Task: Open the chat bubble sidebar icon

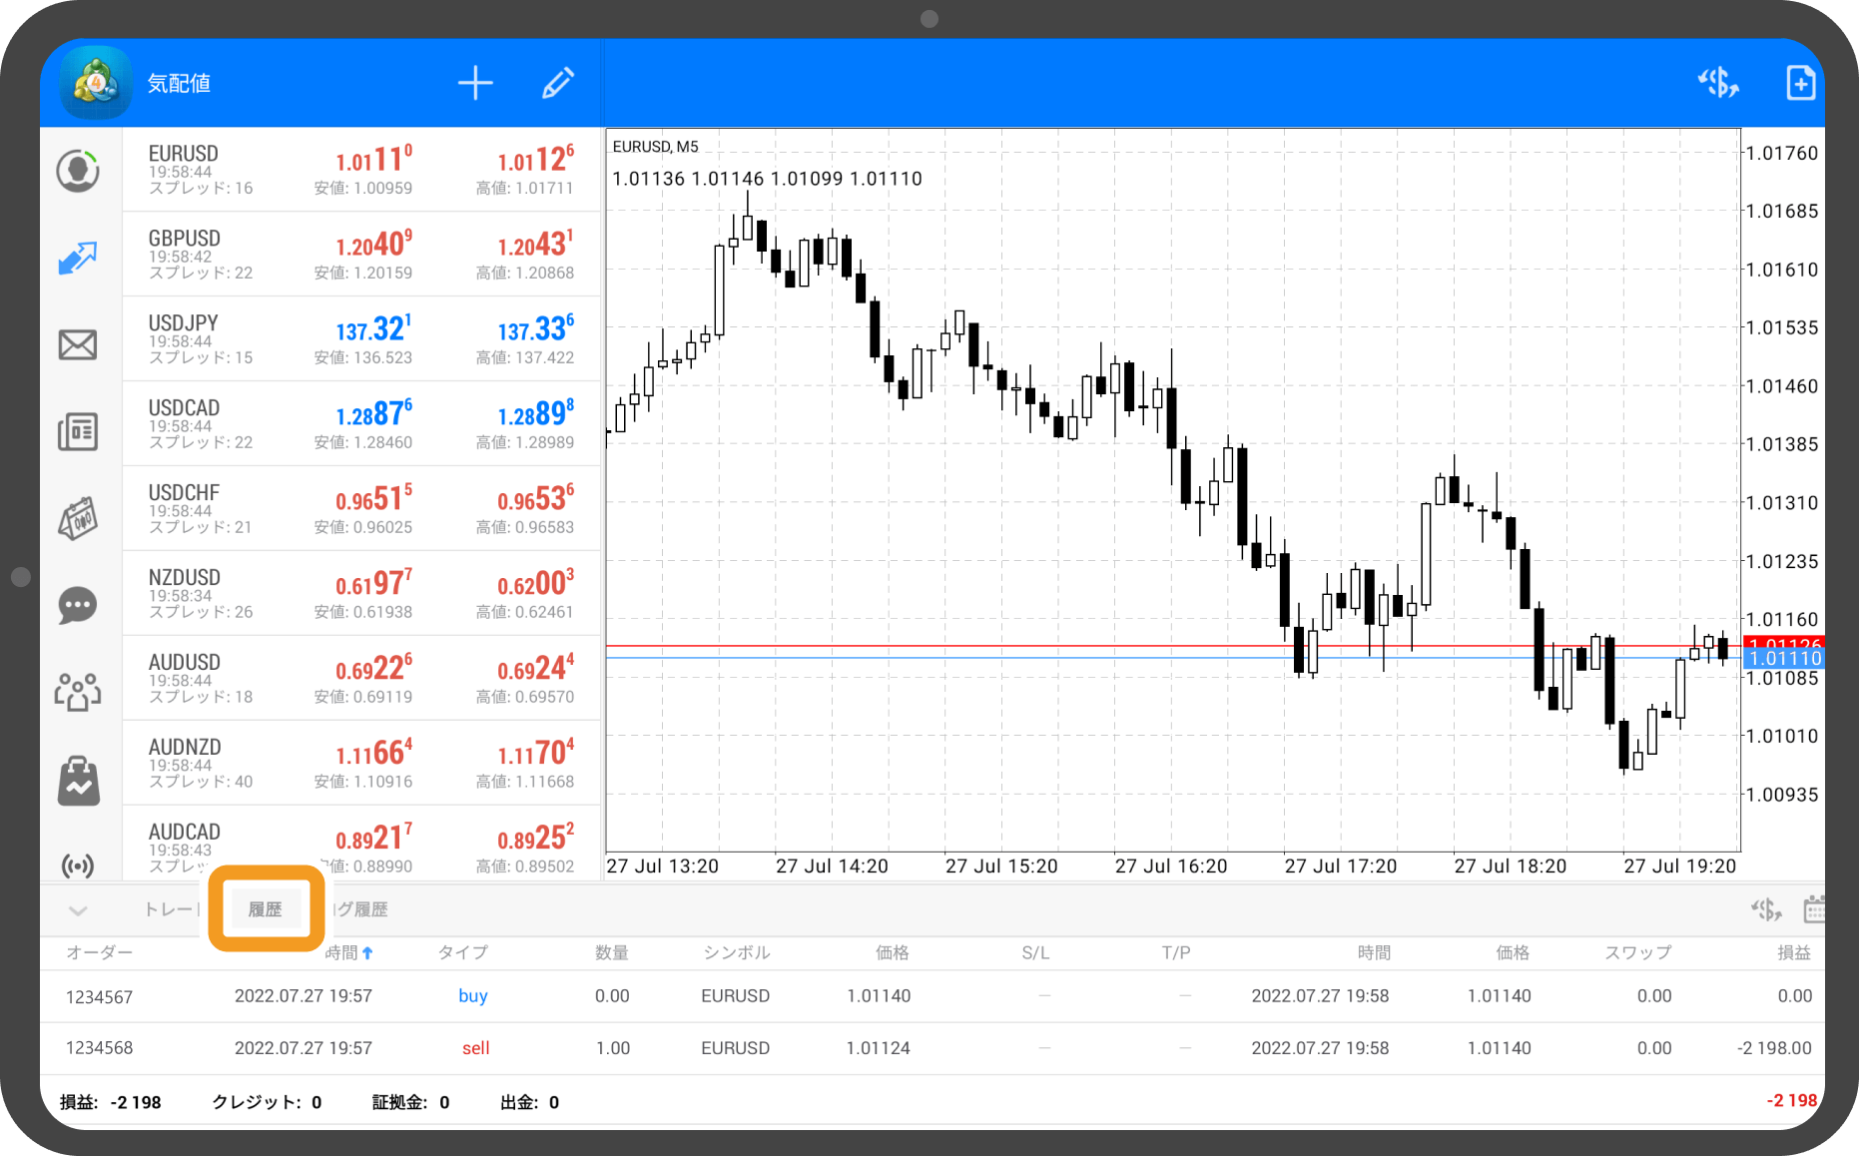Action: click(x=78, y=605)
